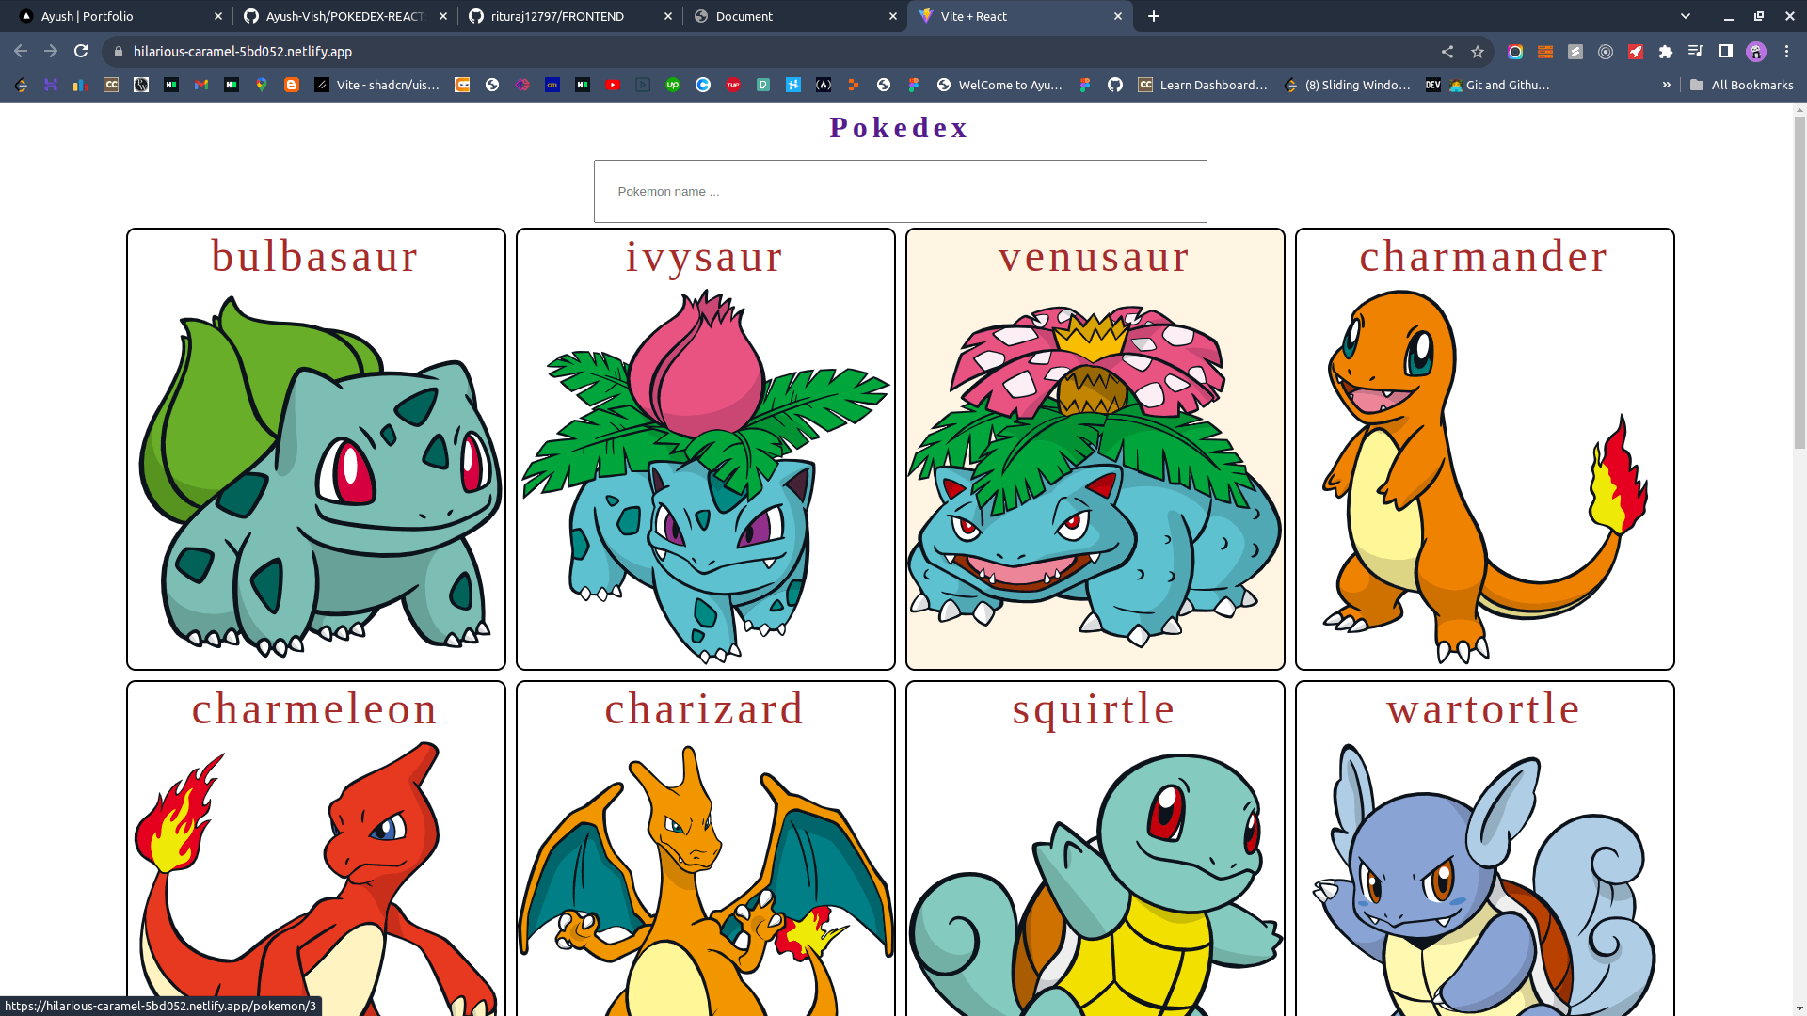Open the Chrome profile avatar menu
The image size is (1807, 1016).
tap(1756, 52)
